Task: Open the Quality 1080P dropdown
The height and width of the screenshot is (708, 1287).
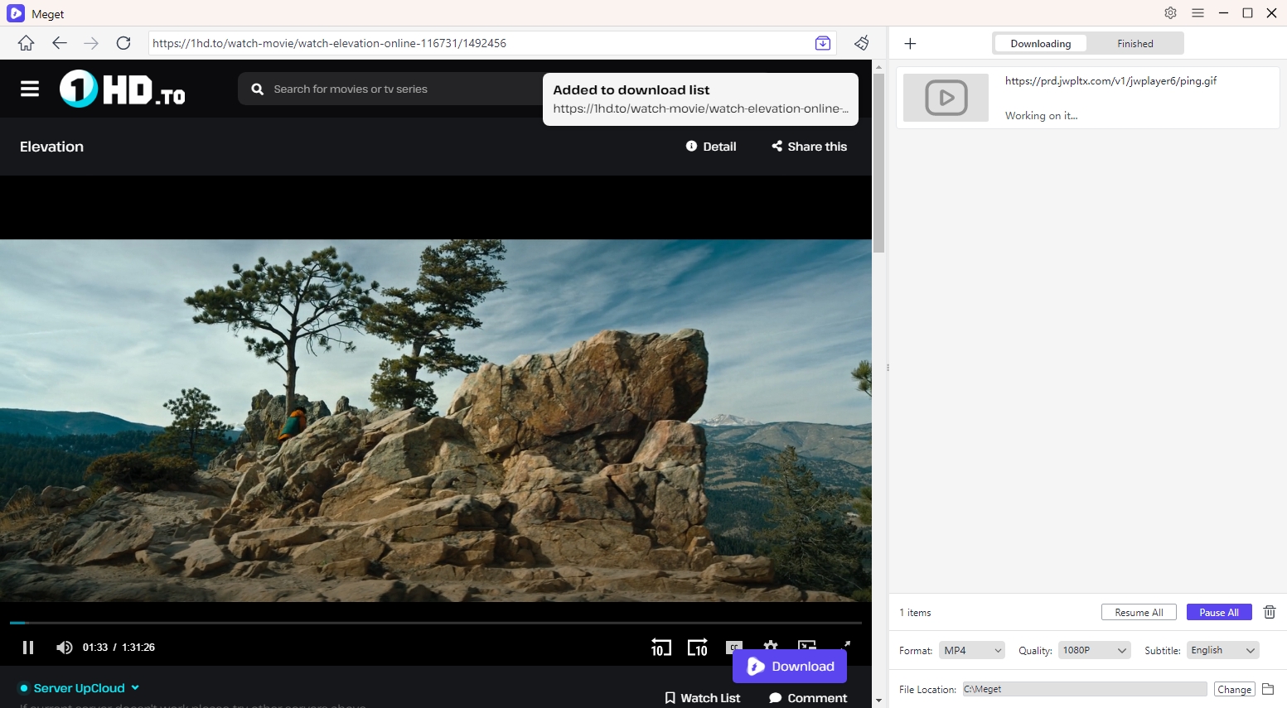Action: tap(1094, 650)
